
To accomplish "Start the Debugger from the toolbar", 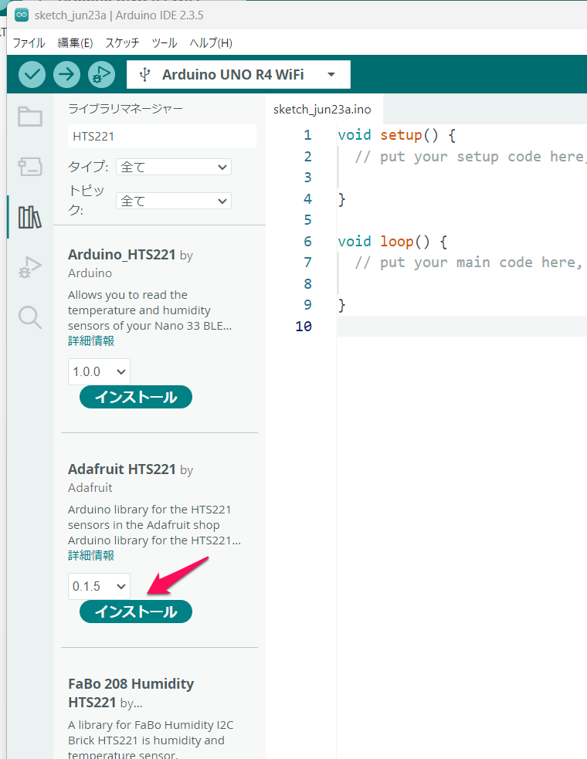I will 101,75.
